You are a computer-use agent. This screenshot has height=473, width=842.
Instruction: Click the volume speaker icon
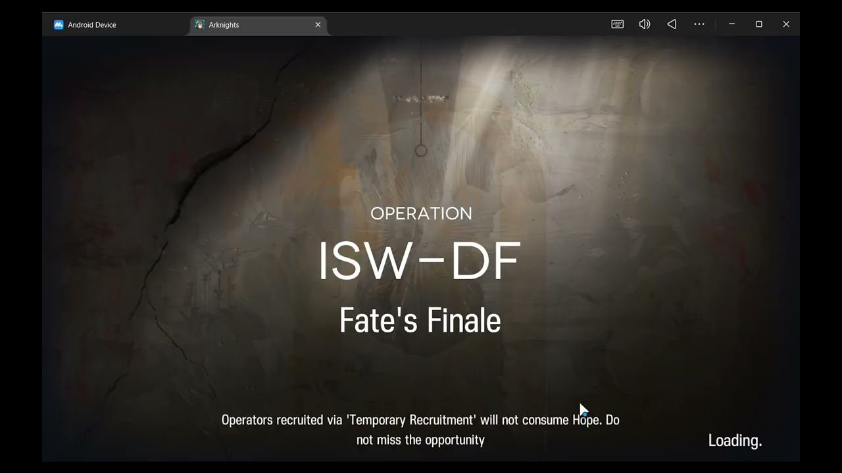(645, 24)
